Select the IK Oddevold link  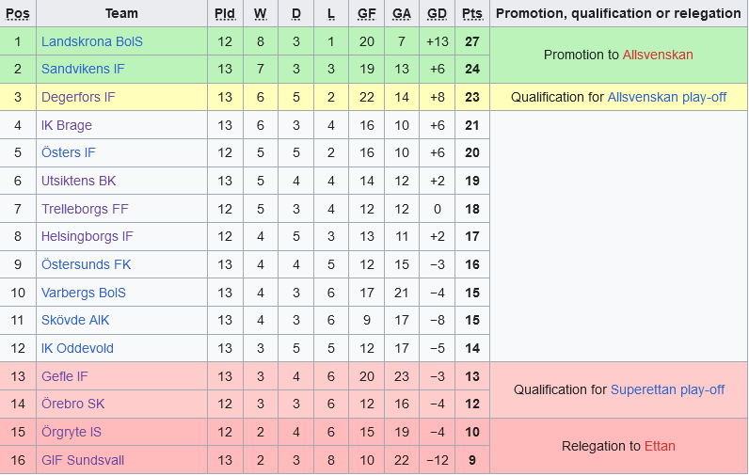77,348
